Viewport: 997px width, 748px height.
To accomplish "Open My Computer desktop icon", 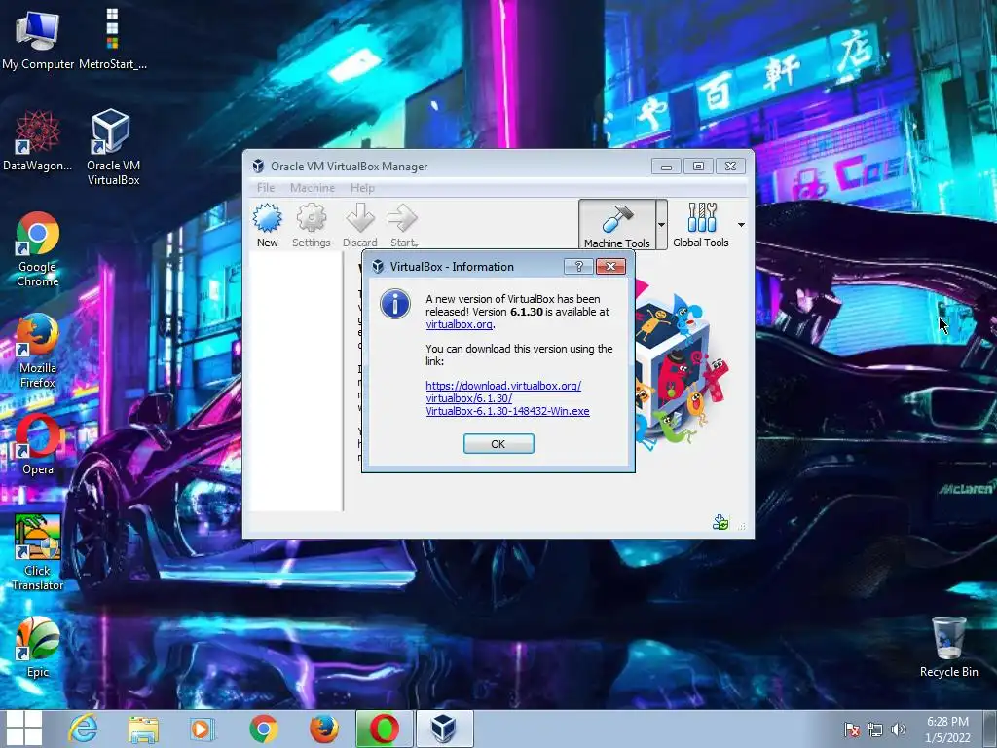I will [38, 38].
